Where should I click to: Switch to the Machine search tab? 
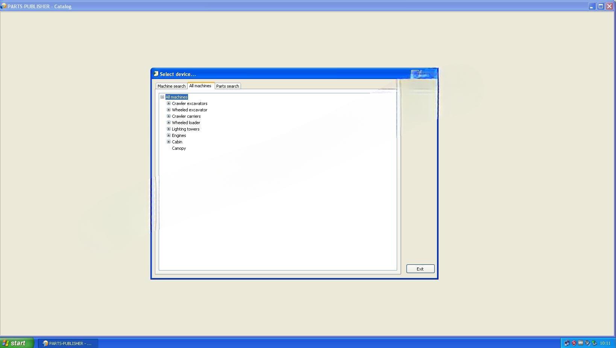(171, 86)
